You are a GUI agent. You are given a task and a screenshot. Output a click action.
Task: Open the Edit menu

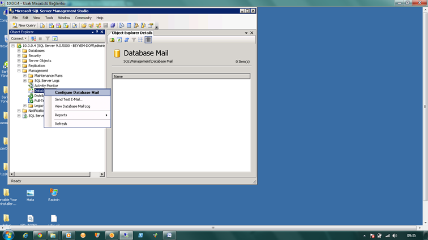pyautogui.click(x=25, y=18)
